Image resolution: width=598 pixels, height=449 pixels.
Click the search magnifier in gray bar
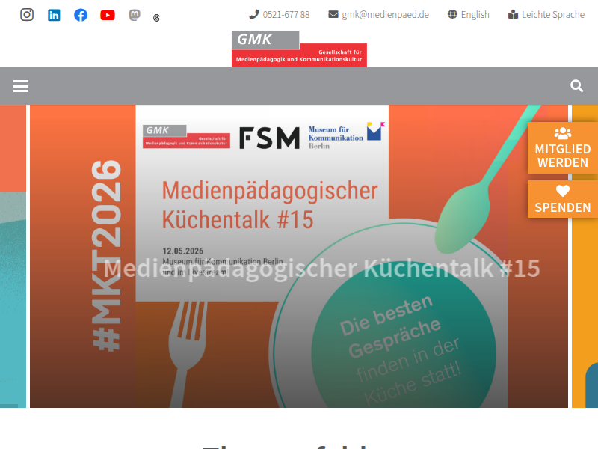point(576,86)
